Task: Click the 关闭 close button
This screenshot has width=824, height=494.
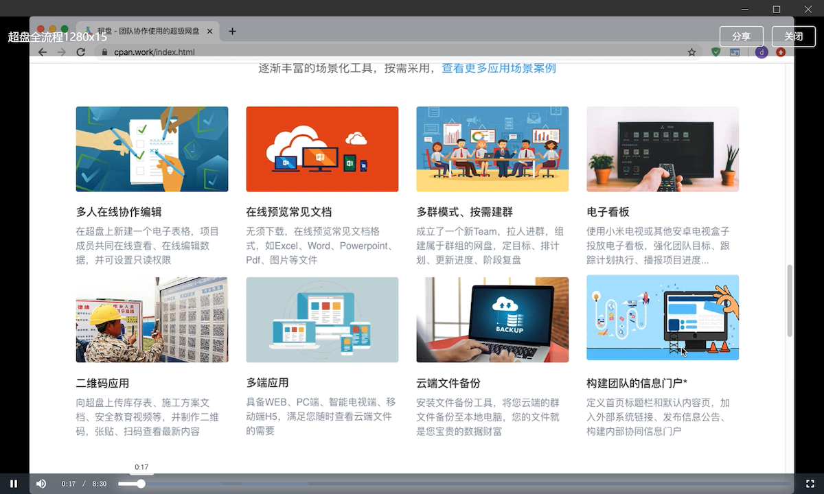Action: (793, 36)
